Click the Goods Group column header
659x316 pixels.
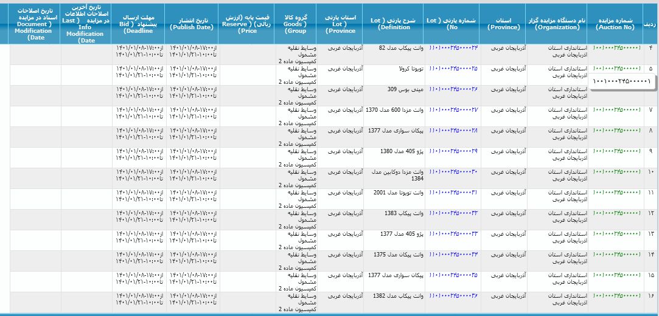click(x=295, y=24)
